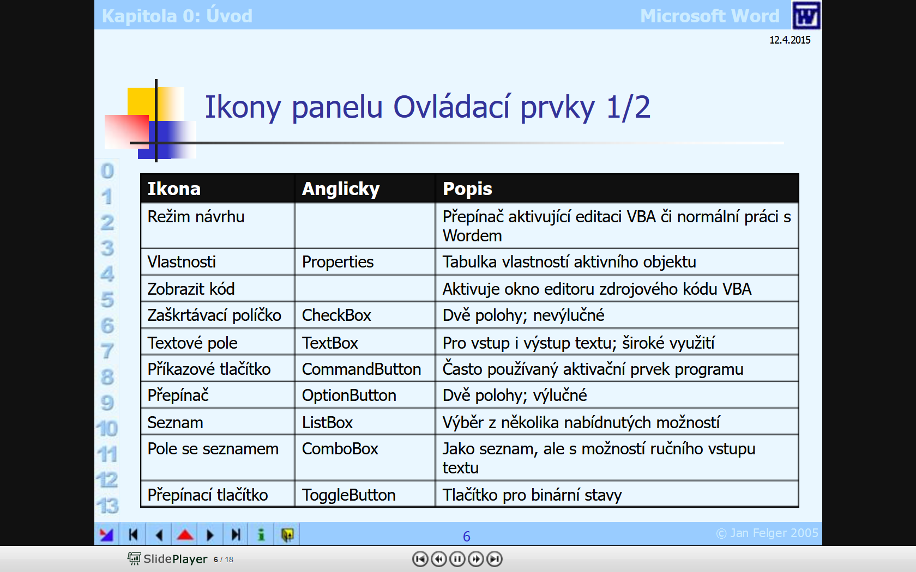Select chapter 5 in the side index
Viewport: 916px width, 572px height.
[x=107, y=300]
